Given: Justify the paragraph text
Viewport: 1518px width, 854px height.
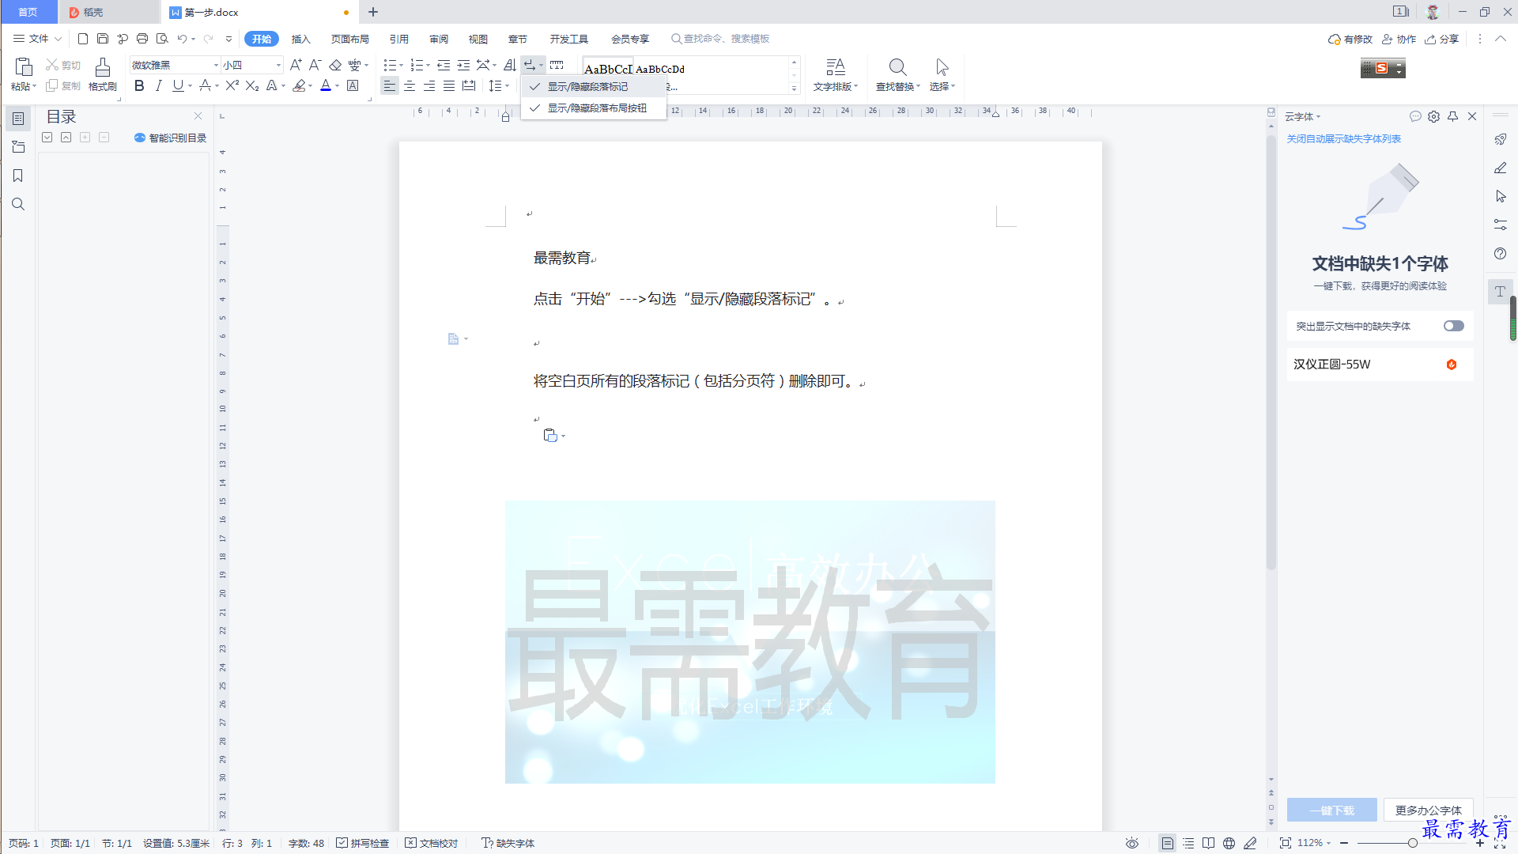Looking at the screenshot, I should 449,85.
